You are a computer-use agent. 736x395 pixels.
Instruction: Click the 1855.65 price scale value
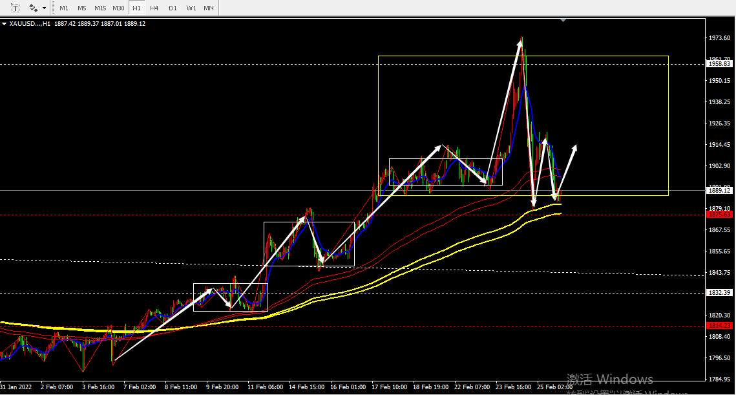pyautogui.click(x=719, y=251)
